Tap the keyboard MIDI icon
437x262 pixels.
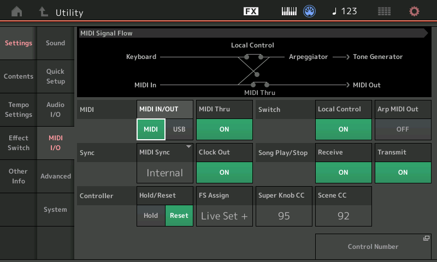tap(289, 11)
